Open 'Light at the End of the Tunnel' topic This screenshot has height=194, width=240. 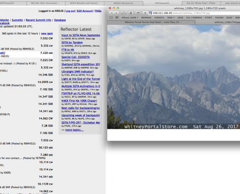coord(80,79)
